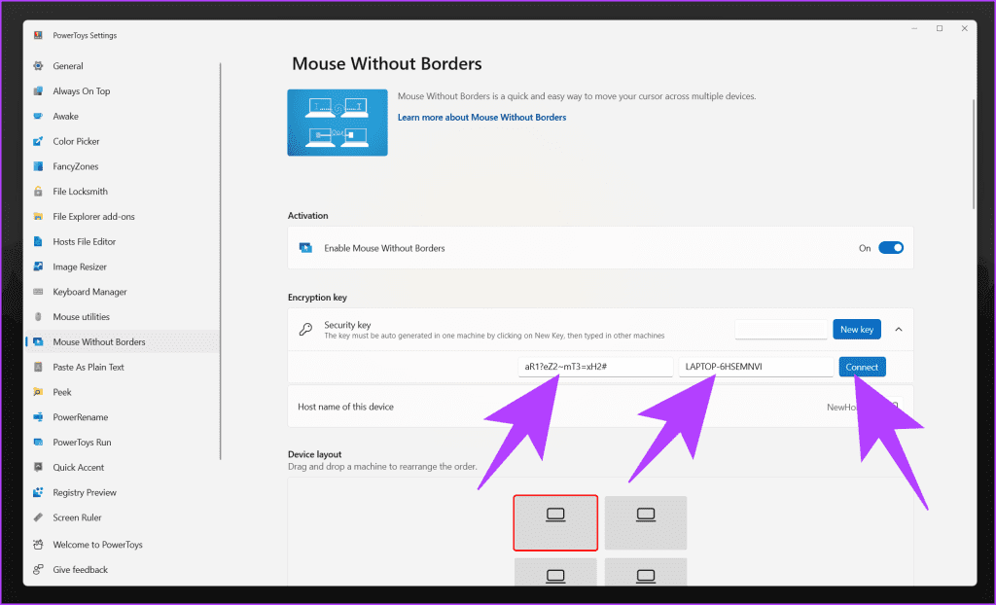
Task: Open the Awake settings page
Action: pos(121,117)
